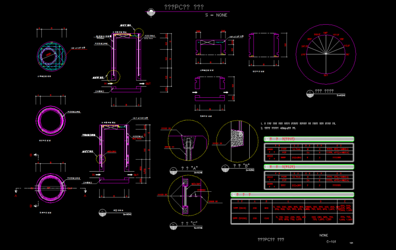The width and height of the screenshot is (396, 250).
Task: Select the Detail "C" label marker symbol
Action: [x=173, y=226]
